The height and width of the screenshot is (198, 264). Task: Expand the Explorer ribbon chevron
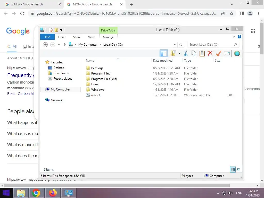pyautogui.click(x=234, y=37)
